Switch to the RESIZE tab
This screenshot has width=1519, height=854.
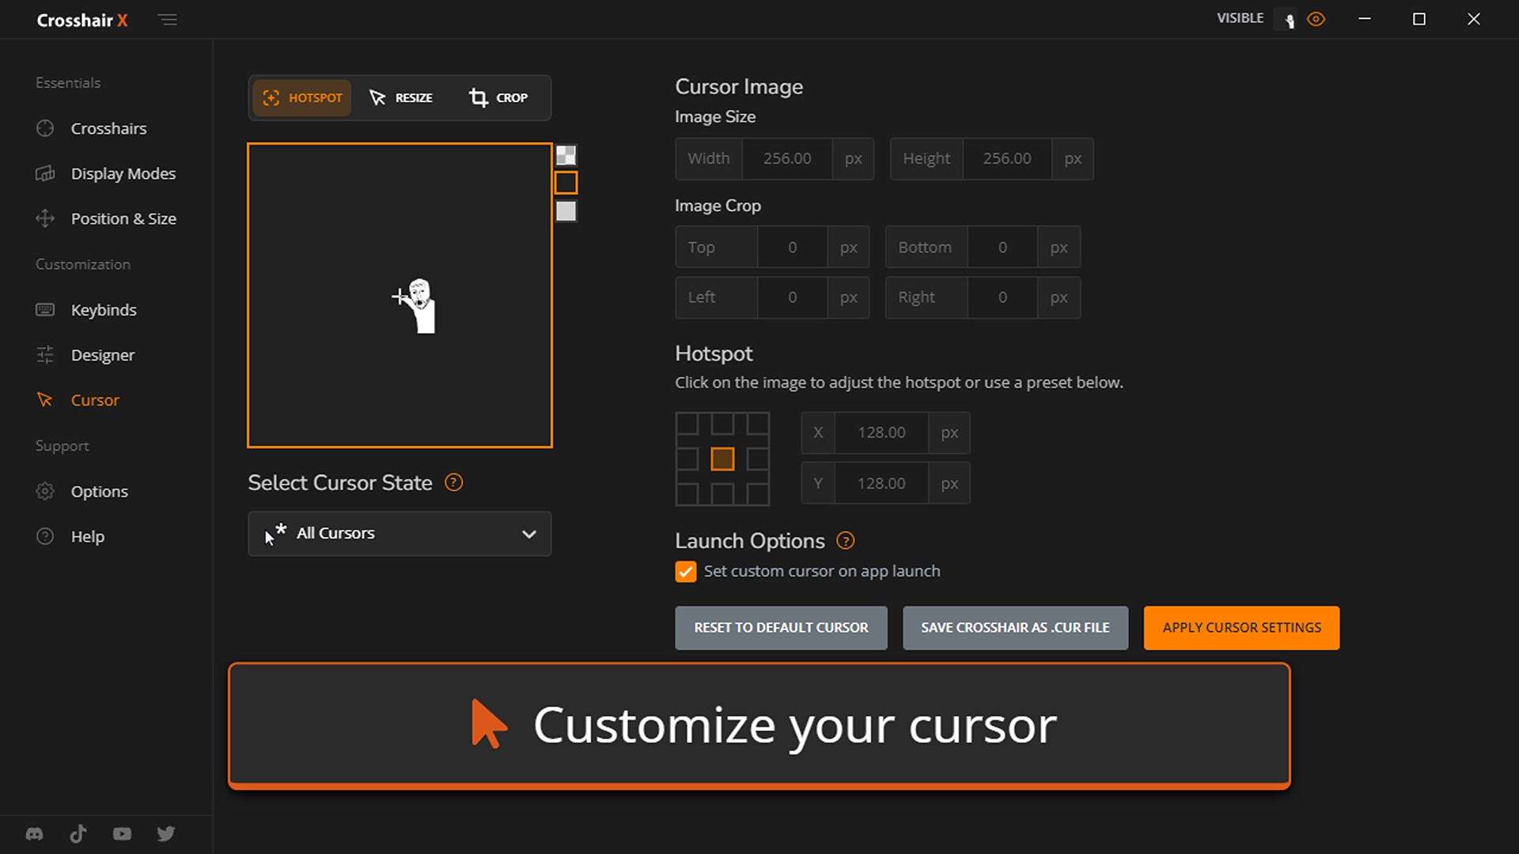(x=401, y=97)
